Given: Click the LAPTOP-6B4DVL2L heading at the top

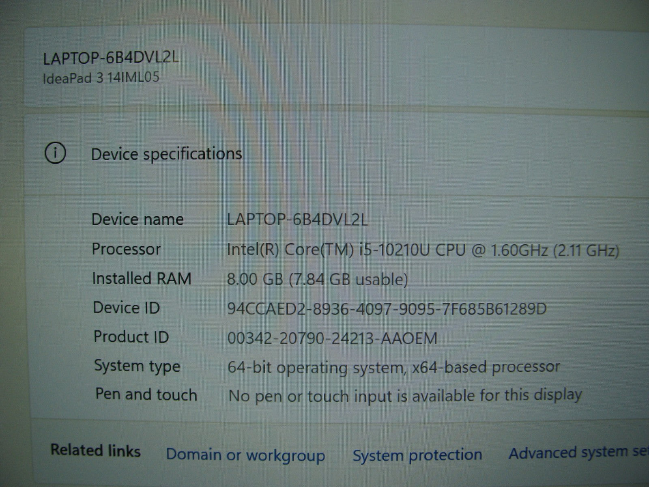Looking at the screenshot, I should (x=110, y=58).
